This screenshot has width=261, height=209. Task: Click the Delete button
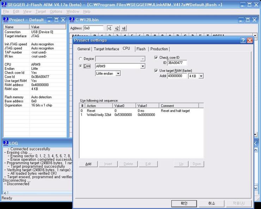[x=128, y=164]
